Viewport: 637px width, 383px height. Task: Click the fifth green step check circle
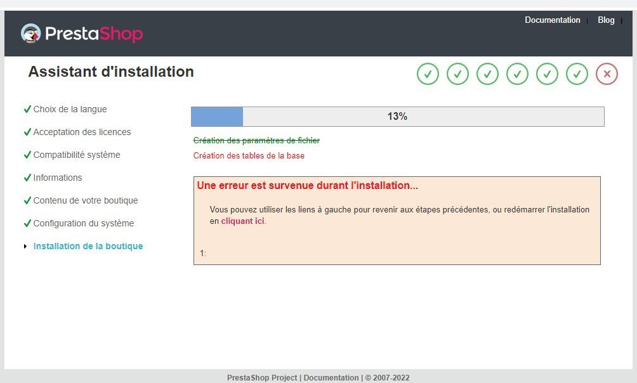click(547, 74)
